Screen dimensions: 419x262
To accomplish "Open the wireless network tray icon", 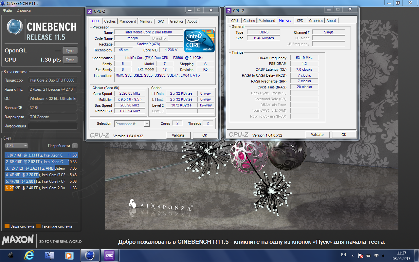I will pyautogui.click(x=376, y=255).
